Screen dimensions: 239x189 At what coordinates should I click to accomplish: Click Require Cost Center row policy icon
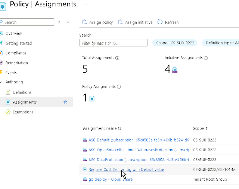(85, 169)
